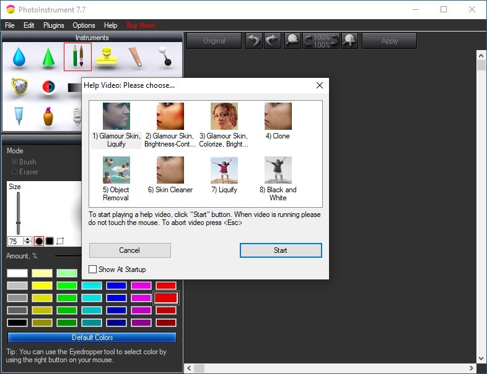Click the horizontal scrollbar left arrow

189,368
